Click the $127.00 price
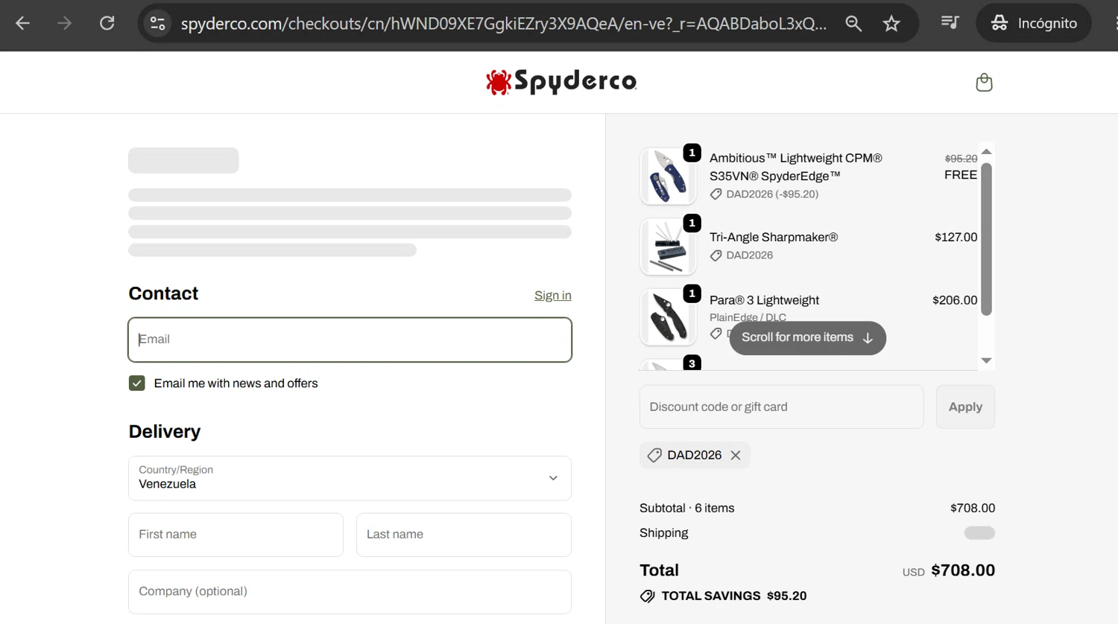This screenshot has width=1118, height=624. (956, 237)
